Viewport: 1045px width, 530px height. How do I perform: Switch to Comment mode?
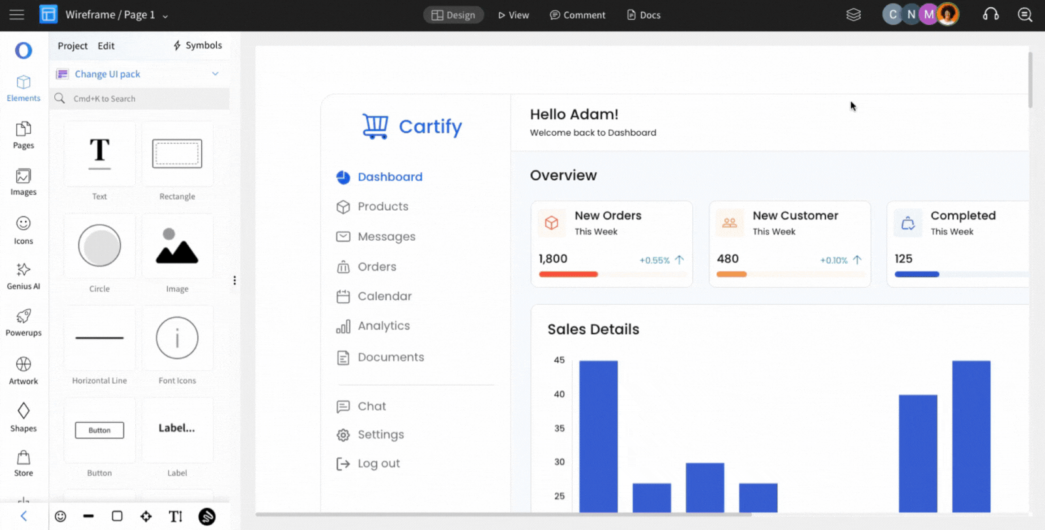coord(577,15)
